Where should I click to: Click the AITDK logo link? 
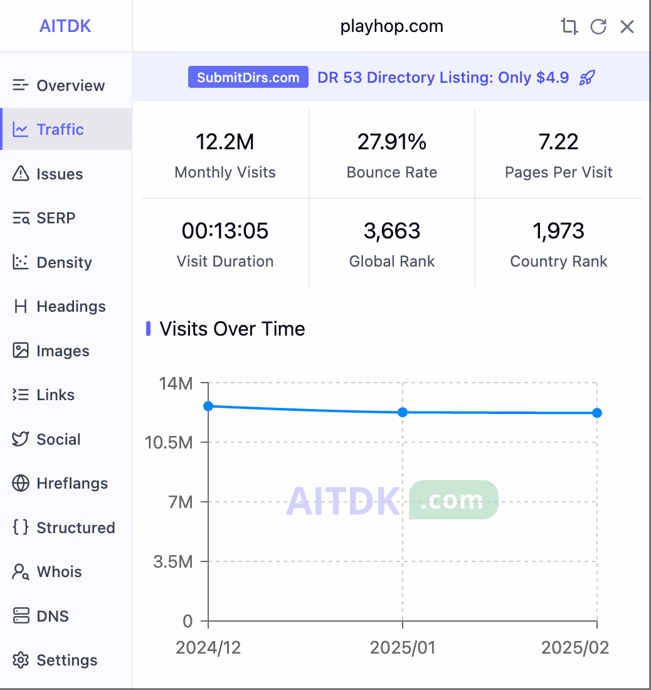(65, 26)
